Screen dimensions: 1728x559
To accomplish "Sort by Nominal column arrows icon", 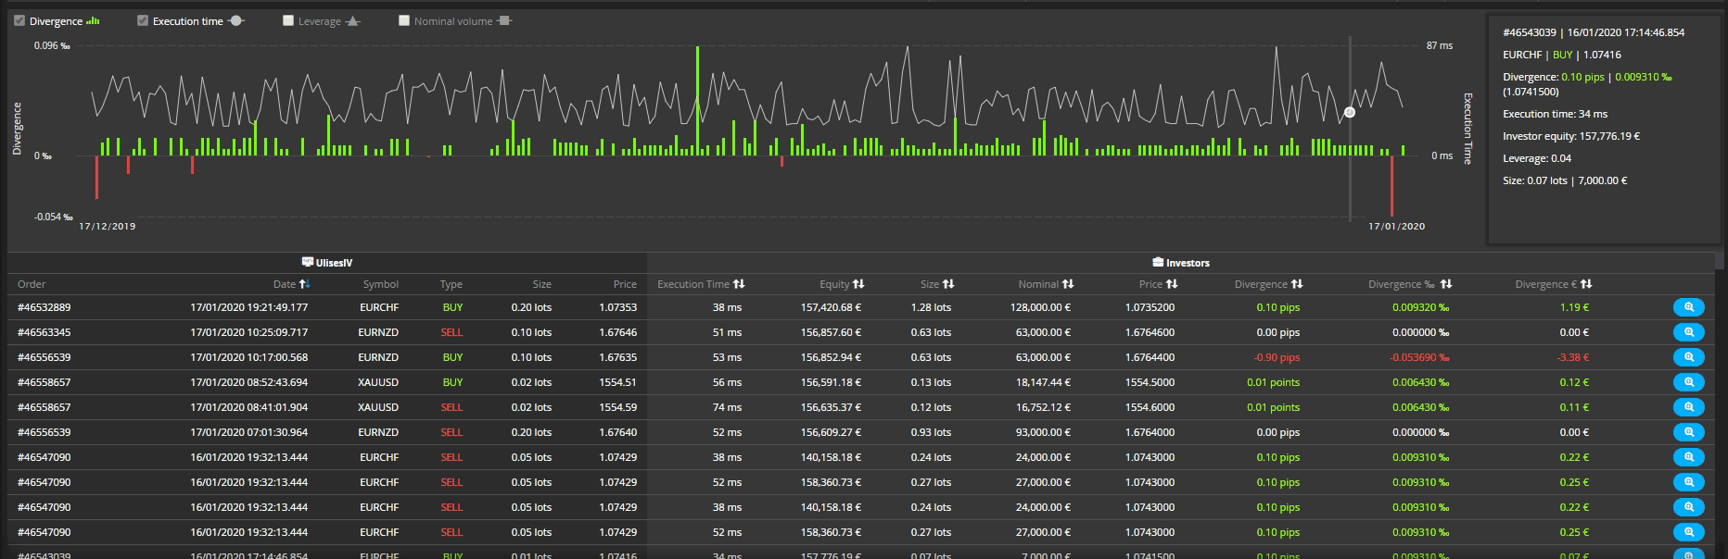I will (1068, 284).
